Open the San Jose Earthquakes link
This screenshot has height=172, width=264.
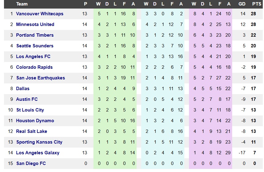point(40,78)
